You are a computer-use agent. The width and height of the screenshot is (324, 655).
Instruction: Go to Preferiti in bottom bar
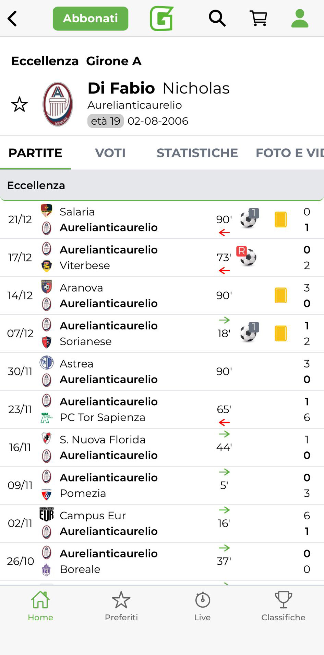pyautogui.click(x=121, y=606)
